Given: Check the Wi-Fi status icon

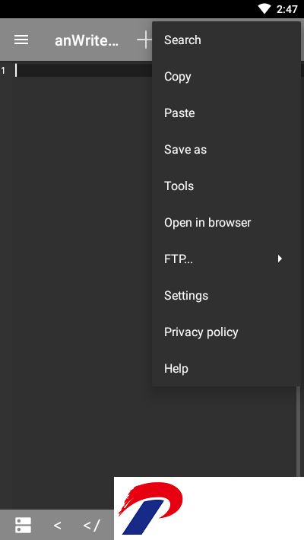Looking at the screenshot, I should [x=264, y=8].
